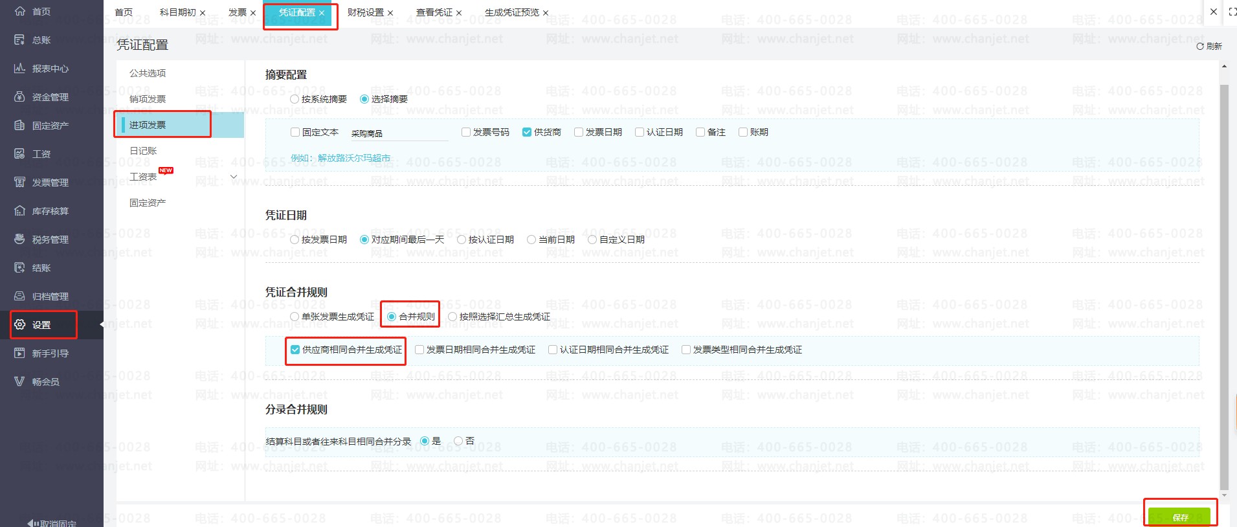This screenshot has height=527, width=1237.
Task: Choose 单张发票生成凭证 merge option
Action: (x=295, y=317)
